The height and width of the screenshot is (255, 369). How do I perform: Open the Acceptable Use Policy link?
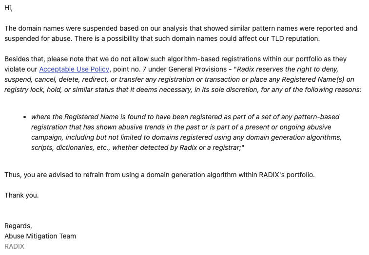point(74,69)
